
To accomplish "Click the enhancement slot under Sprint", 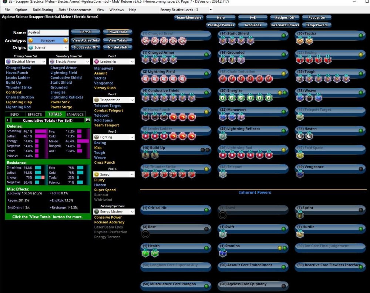I will point(300,215).
